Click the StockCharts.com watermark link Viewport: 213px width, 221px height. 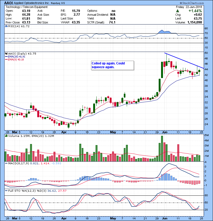click(x=192, y=3)
